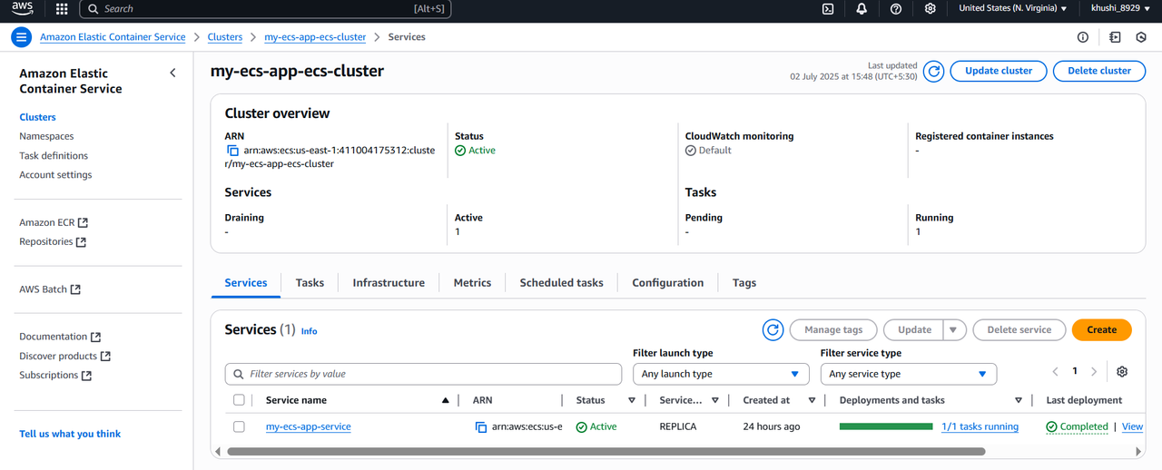Open the AWS services grid menu
The width and height of the screenshot is (1162, 470).
pos(62,9)
